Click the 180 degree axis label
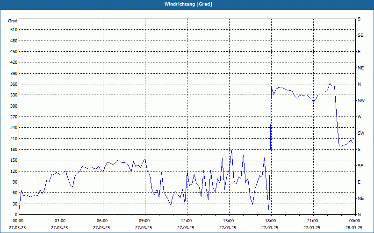Screen dimensions: 374x233 pyautogui.click(x=14, y=150)
